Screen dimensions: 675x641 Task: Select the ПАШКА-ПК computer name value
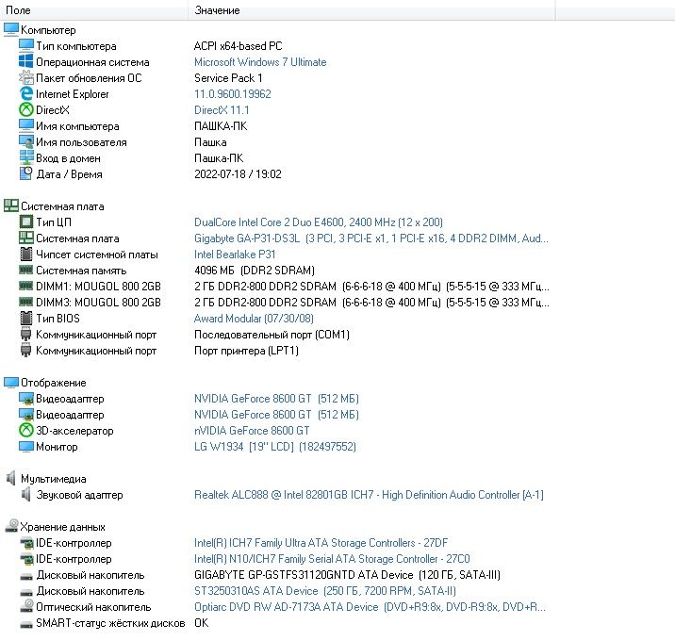(221, 126)
